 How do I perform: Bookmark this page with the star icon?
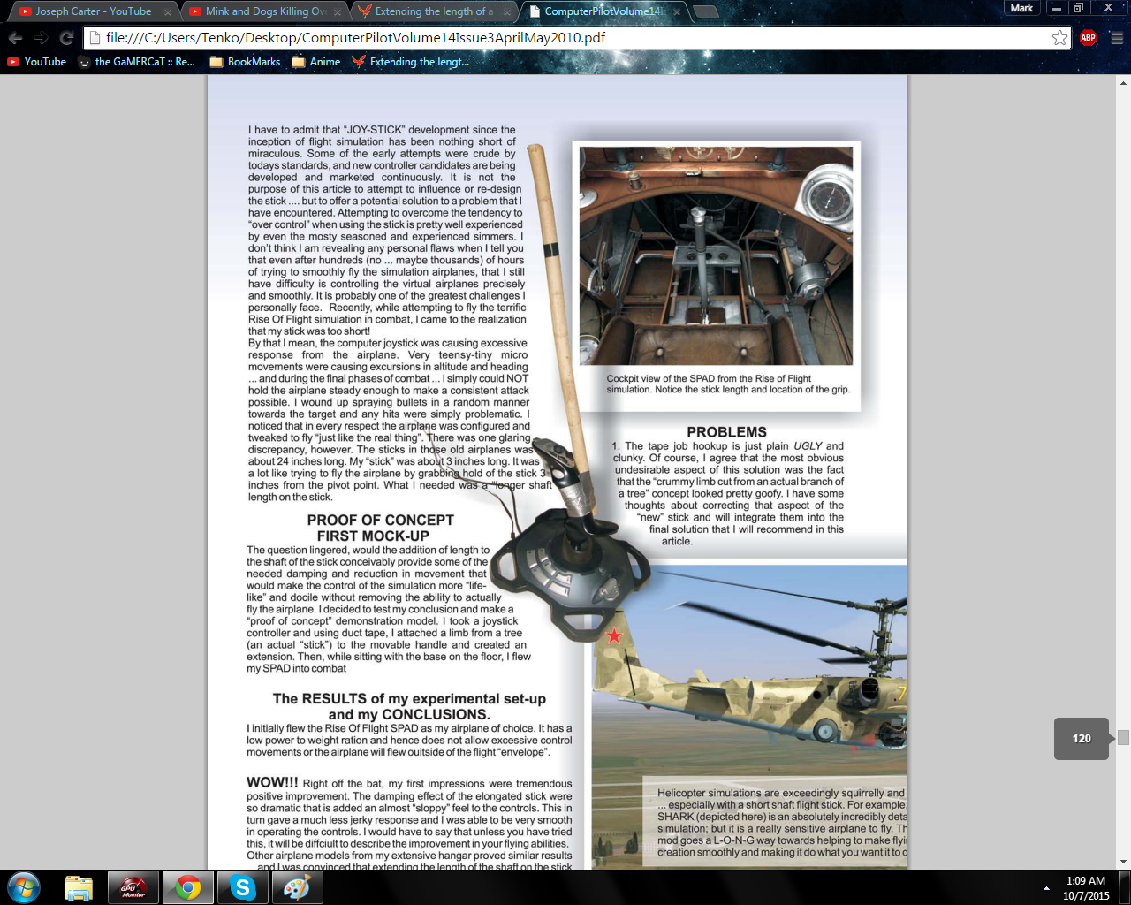1059,37
